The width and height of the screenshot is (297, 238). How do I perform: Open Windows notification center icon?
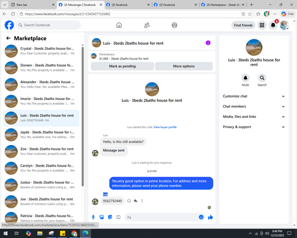(289, 233)
